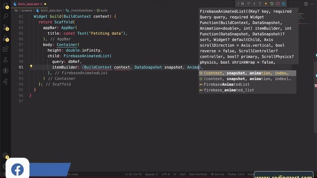Image resolution: width=317 pixels, height=178 pixels.
Task: Open the Source Control view
Action: pyautogui.click(x=5, y=27)
